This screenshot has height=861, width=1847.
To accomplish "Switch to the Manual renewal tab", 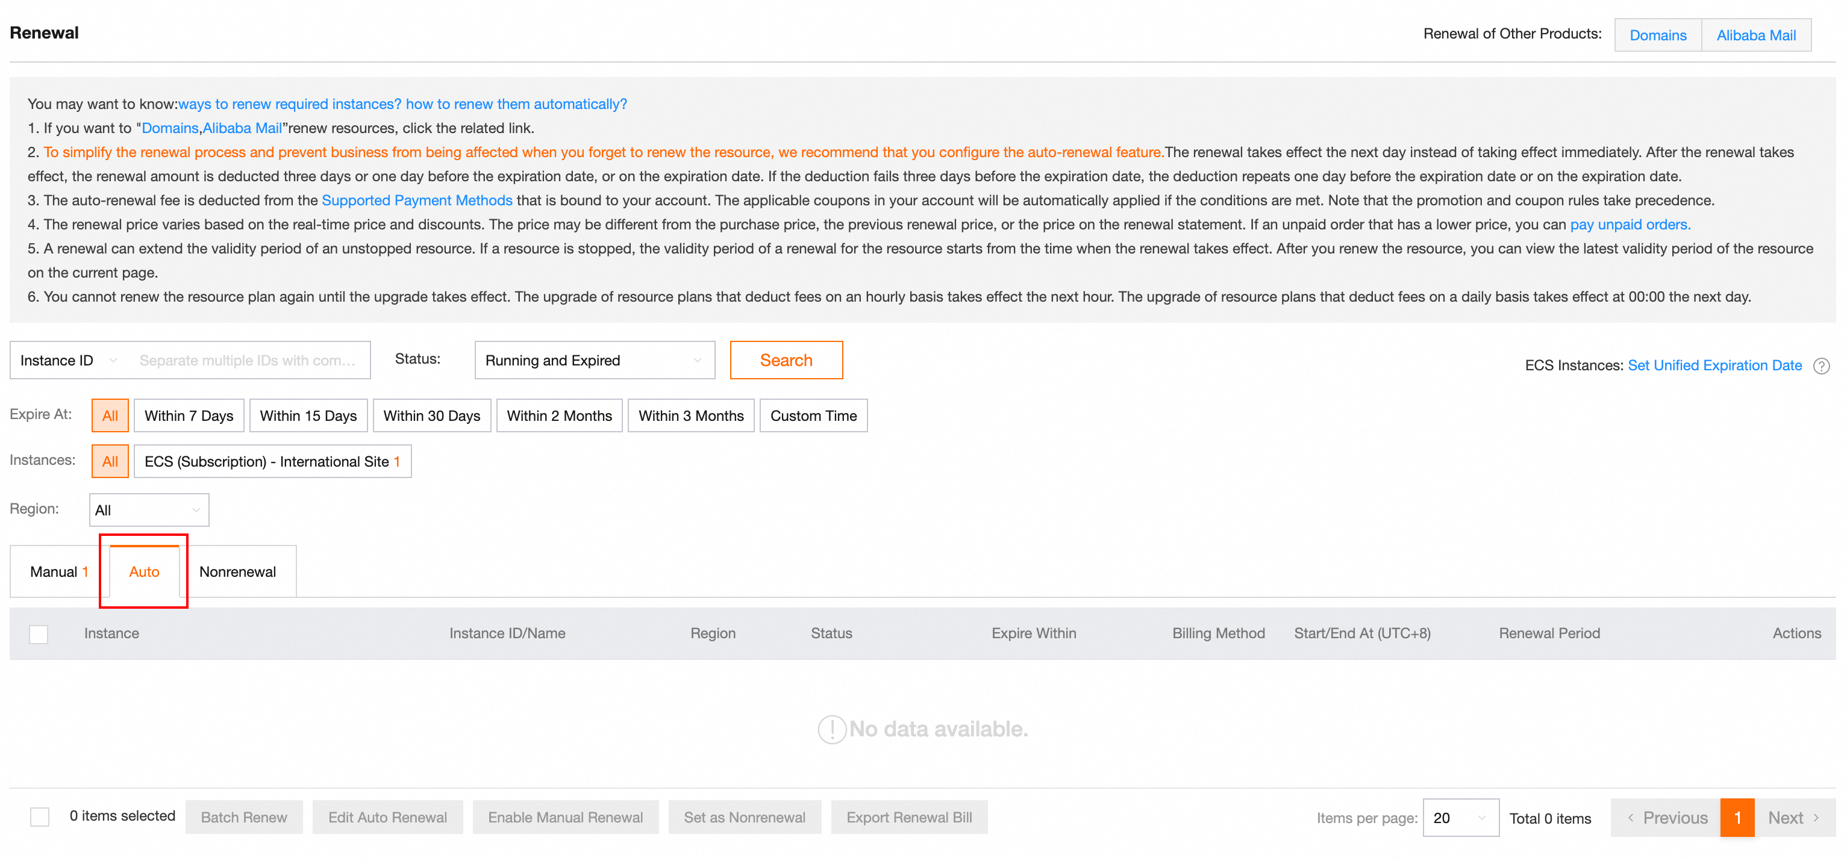I will [x=59, y=572].
